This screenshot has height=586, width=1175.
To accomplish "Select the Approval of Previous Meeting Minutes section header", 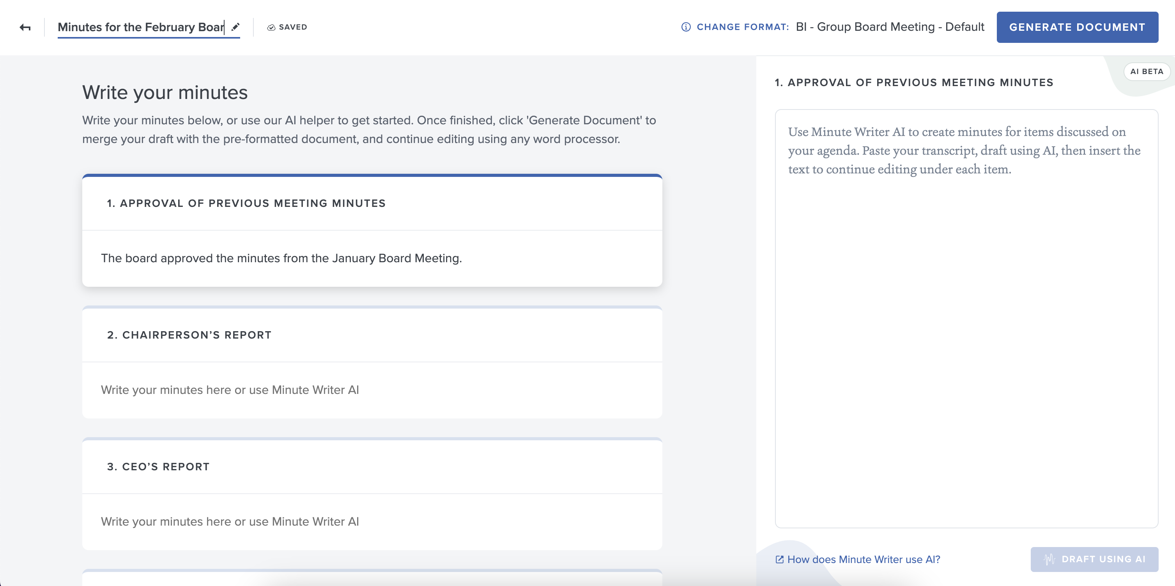I will pos(246,203).
